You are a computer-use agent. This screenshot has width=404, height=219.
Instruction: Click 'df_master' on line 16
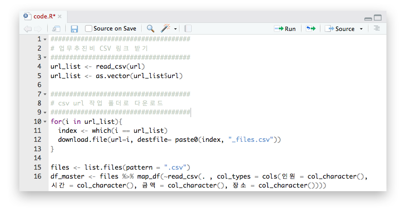click(67, 176)
